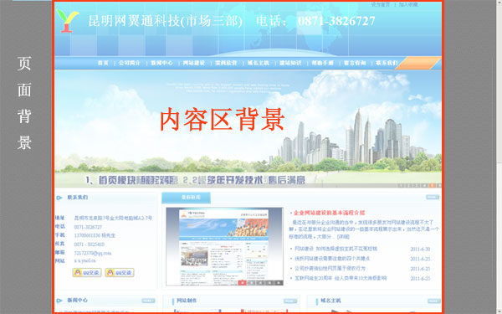The image size is (502, 314).
Task: Open 公司简介 in the navigation bar
Action: pyautogui.click(x=130, y=63)
